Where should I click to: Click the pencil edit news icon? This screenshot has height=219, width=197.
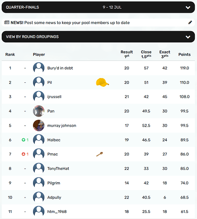(190, 22)
